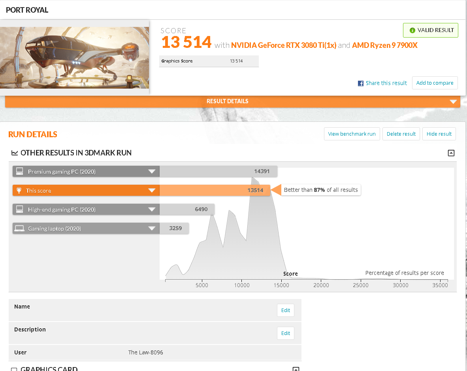This screenshot has height=371, width=467.
Task: Expand the This score dropdown
Action: pyautogui.click(x=152, y=190)
